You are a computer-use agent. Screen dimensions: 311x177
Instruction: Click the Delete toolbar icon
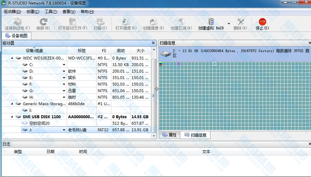pos(241,22)
